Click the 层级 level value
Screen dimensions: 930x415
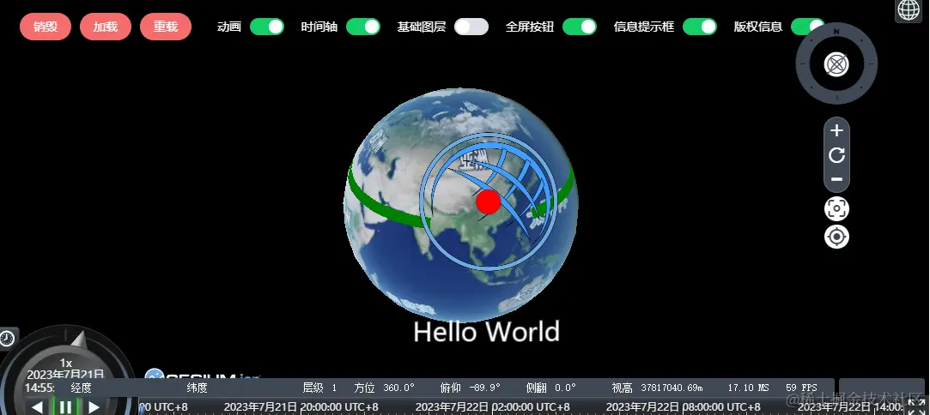coord(334,388)
